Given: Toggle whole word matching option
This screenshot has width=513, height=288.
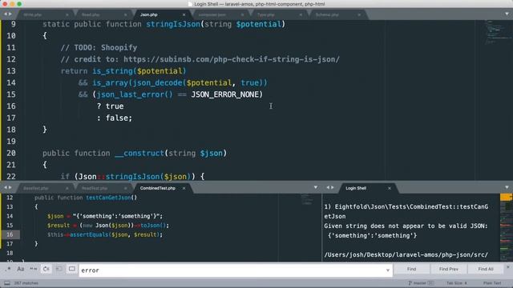Looking at the screenshot, I should [x=34, y=269].
